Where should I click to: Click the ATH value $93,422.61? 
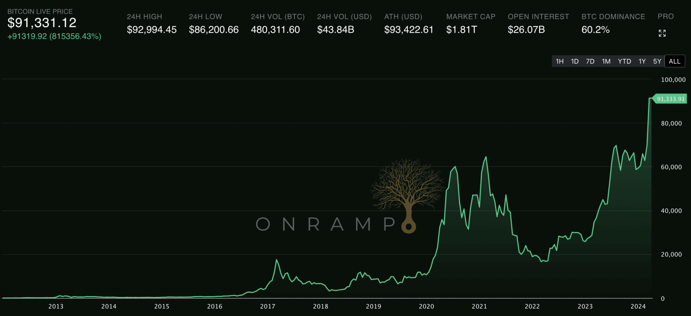tap(409, 30)
